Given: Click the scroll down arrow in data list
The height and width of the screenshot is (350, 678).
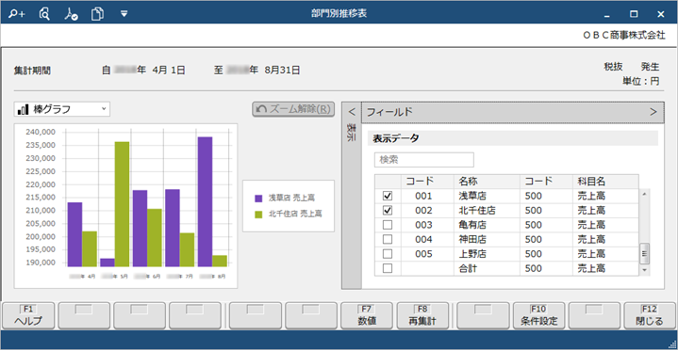Looking at the screenshot, I should [x=644, y=270].
